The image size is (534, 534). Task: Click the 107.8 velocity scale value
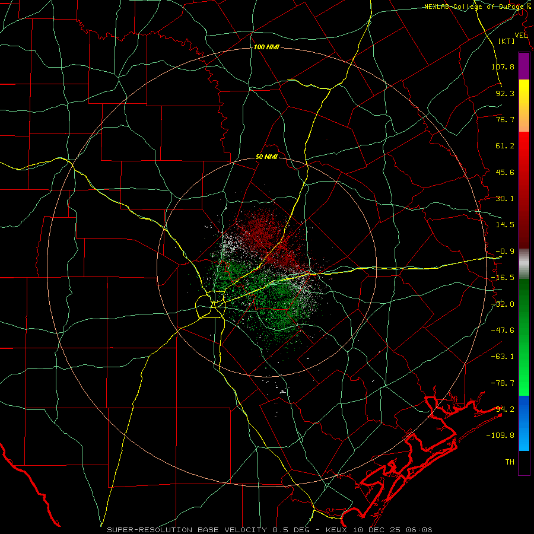tap(503, 66)
